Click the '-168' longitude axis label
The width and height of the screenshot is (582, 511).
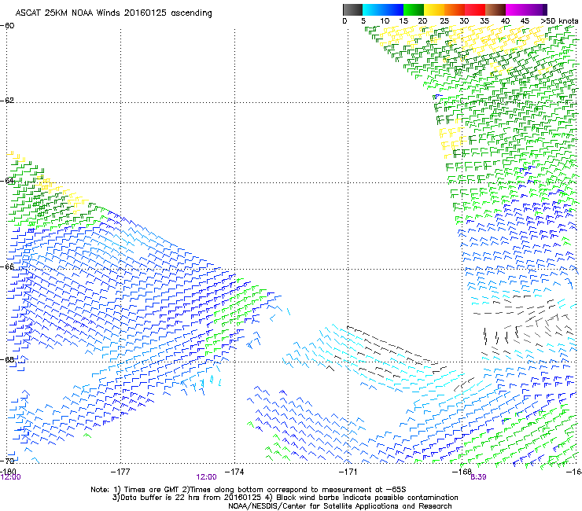pos(462,472)
